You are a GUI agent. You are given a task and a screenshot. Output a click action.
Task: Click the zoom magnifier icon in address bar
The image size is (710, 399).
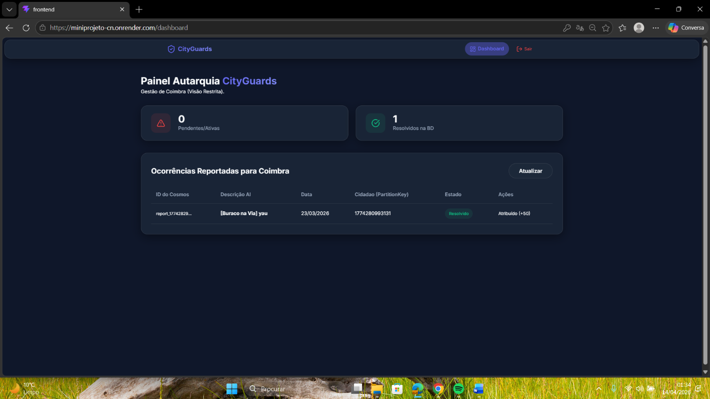[x=593, y=28]
